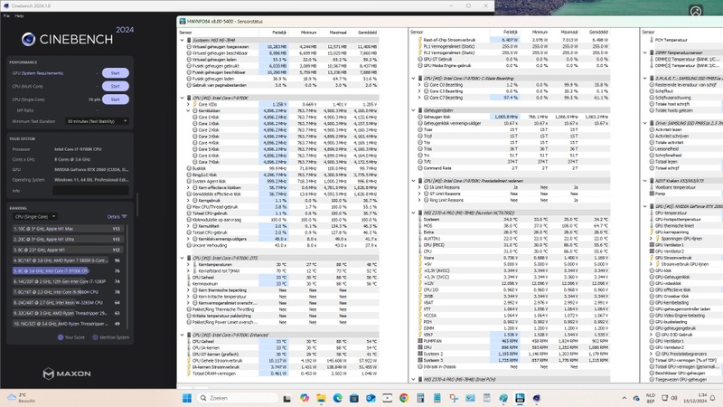Image resolution: width=723 pixels, height=407 pixels.
Task: Open Outlook from the taskbar
Action: click(x=371, y=398)
